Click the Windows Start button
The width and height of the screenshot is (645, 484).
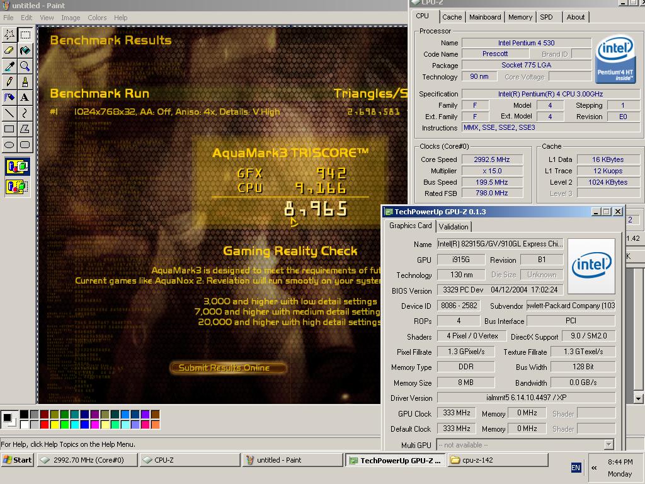pyautogui.click(x=17, y=459)
